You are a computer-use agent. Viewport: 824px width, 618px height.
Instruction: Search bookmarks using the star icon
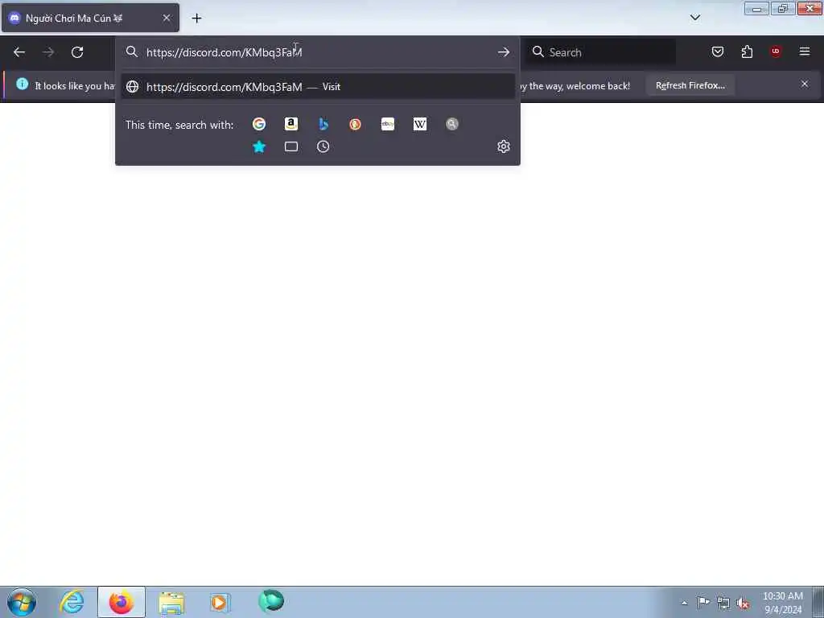(259, 146)
